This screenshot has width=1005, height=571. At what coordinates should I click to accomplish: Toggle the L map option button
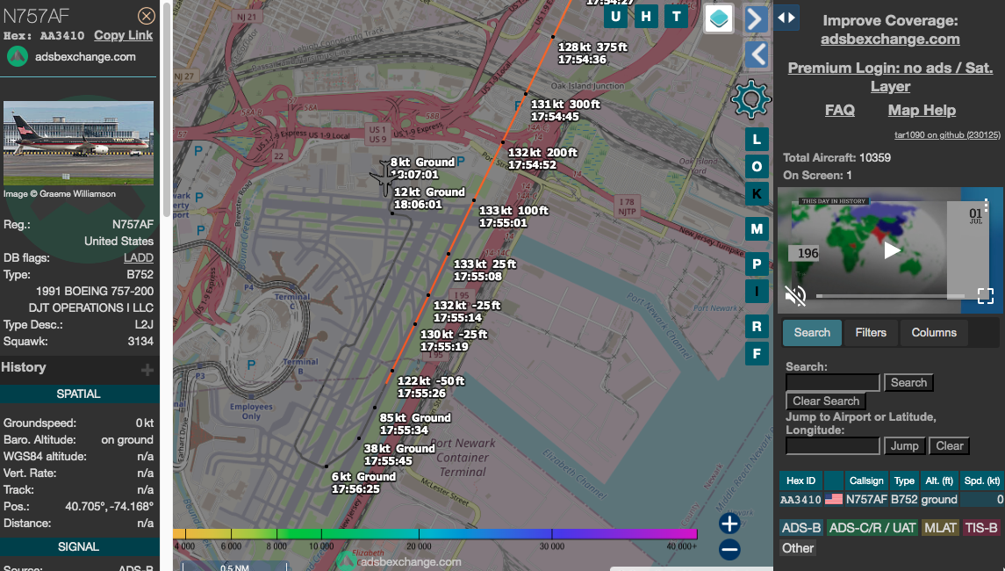click(757, 139)
